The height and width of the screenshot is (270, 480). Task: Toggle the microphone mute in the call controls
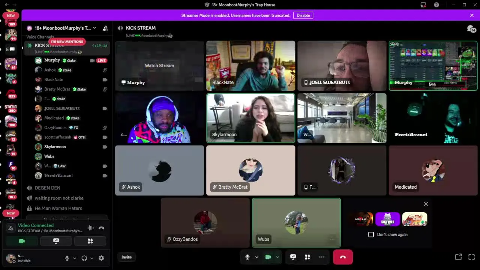[x=247, y=257]
